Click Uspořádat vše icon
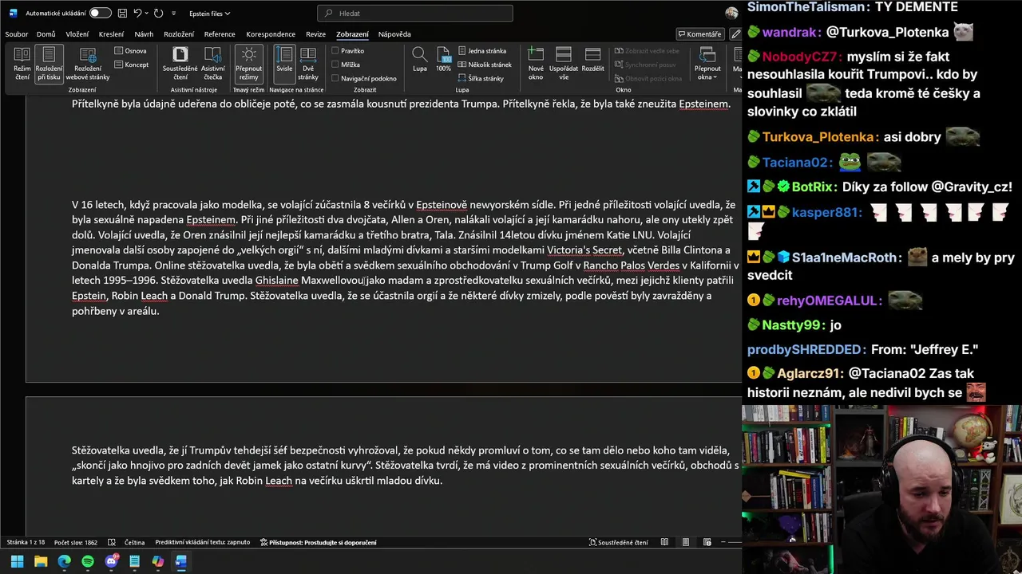1022x574 pixels. [564, 64]
